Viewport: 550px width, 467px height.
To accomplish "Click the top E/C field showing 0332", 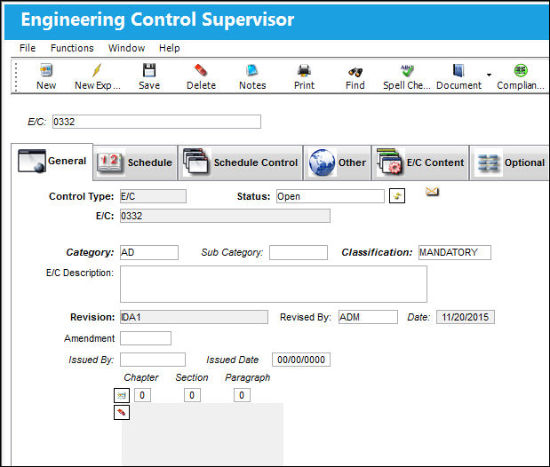I will (x=156, y=122).
